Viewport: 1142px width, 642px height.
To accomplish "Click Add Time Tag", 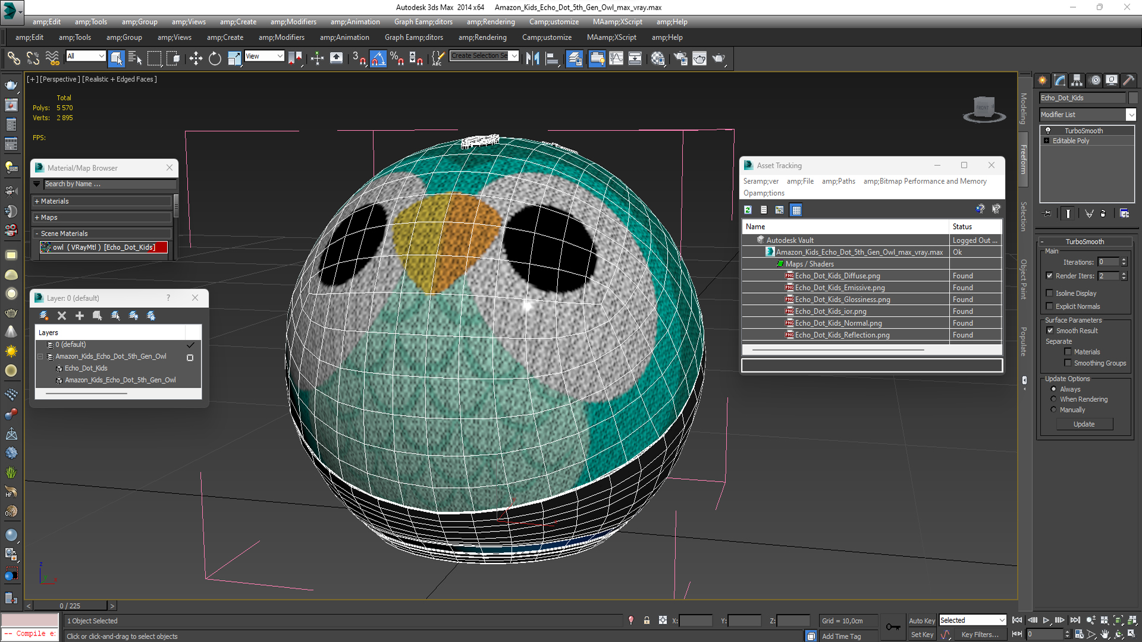I will [841, 636].
